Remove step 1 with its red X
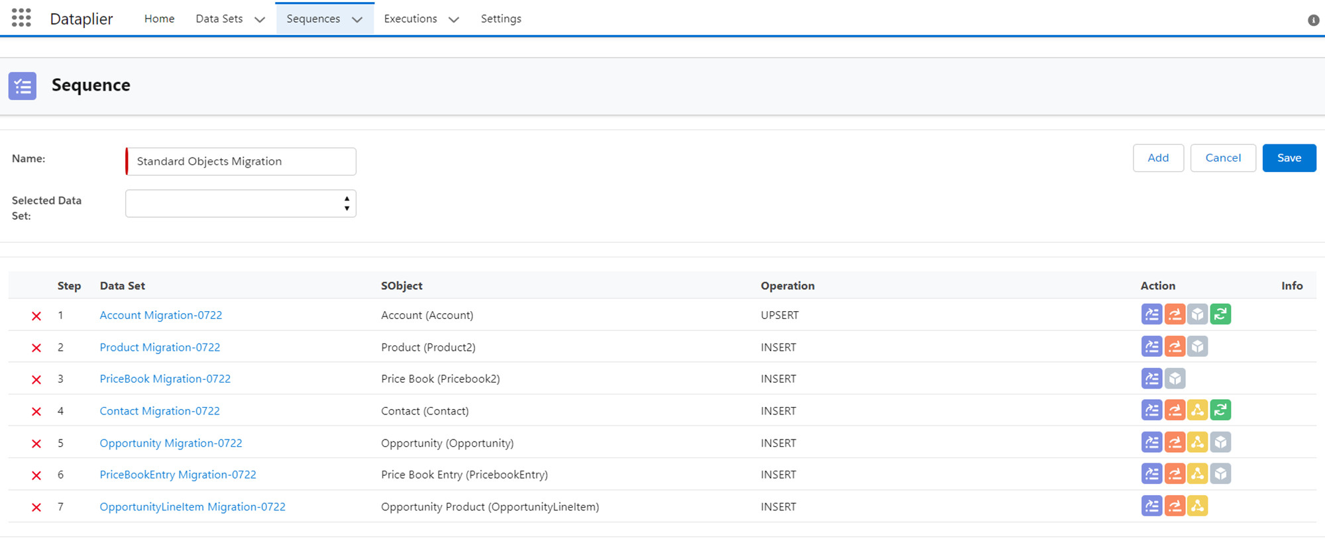Image resolution: width=1325 pixels, height=556 pixels. [36, 316]
